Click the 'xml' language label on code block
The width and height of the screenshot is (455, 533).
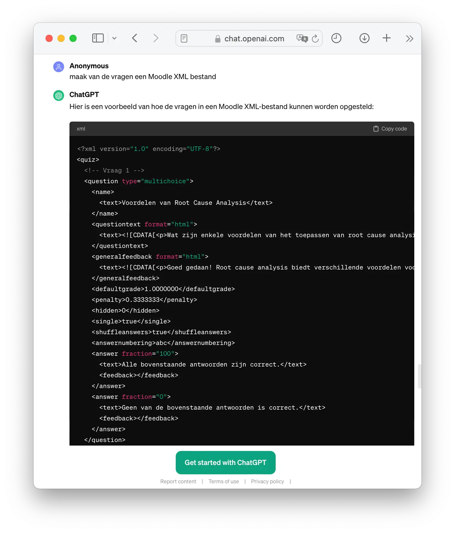[81, 129]
